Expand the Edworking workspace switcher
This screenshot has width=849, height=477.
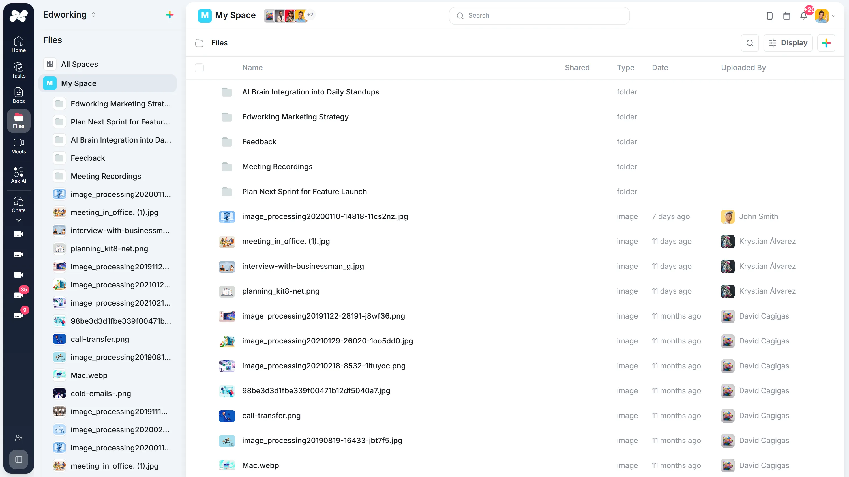[94, 15]
